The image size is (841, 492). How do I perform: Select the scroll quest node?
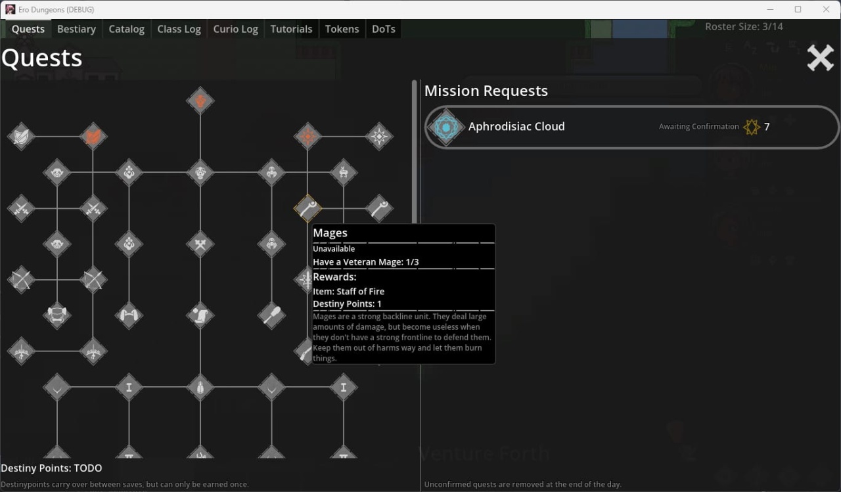pos(200,315)
